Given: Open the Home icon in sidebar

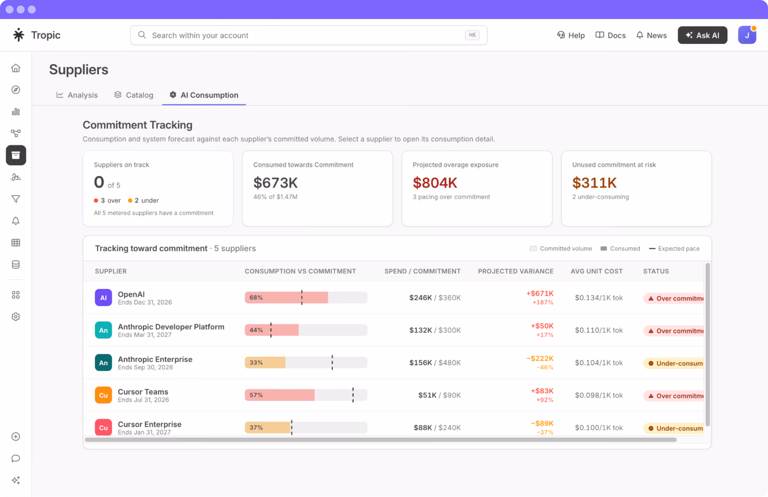Looking at the screenshot, I should click(x=16, y=68).
